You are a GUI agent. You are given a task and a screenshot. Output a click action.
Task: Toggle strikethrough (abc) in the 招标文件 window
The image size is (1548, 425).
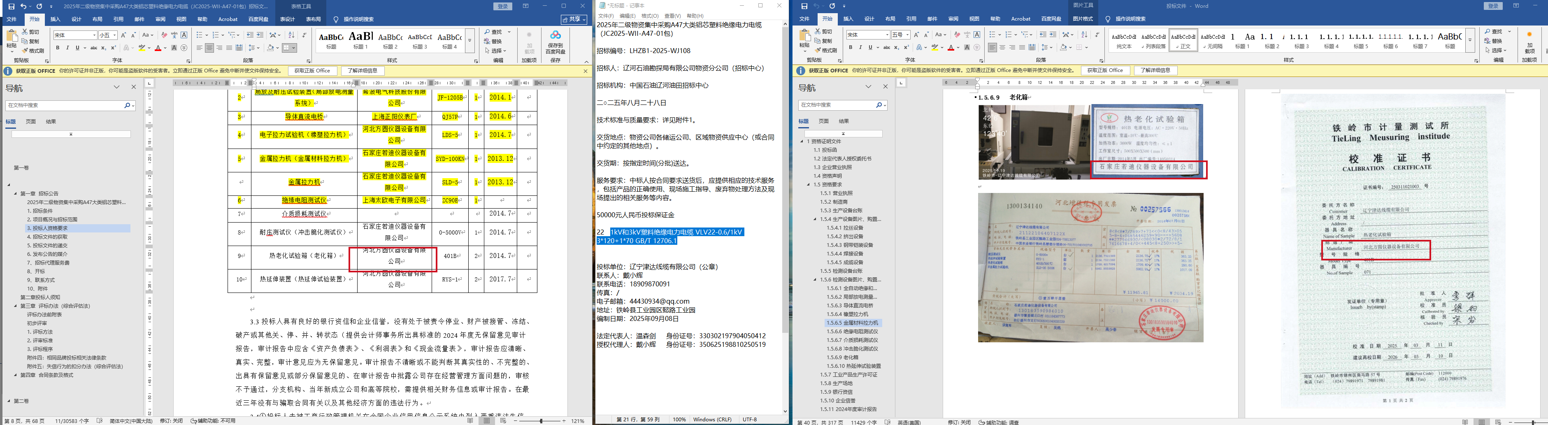[x=93, y=48]
